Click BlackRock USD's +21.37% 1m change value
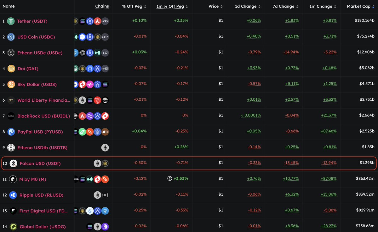This screenshot has height=232, width=378. click(x=329, y=116)
